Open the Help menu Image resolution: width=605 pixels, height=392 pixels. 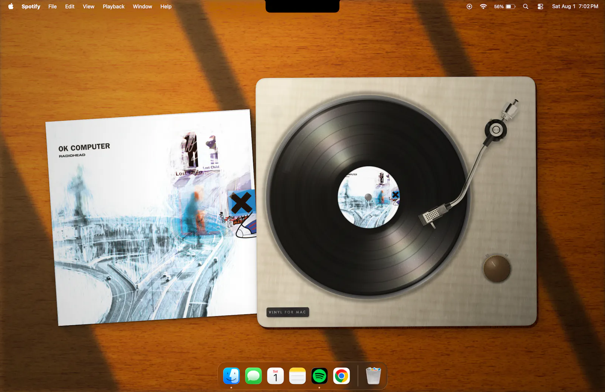[x=166, y=6]
